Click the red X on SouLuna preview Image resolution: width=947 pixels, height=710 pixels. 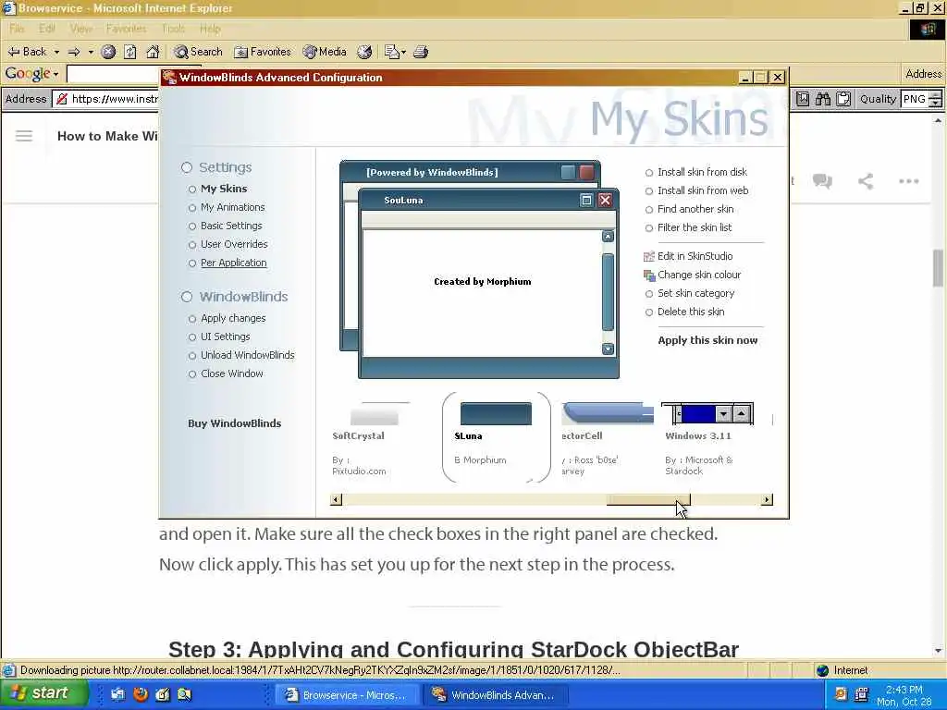click(x=605, y=200)
